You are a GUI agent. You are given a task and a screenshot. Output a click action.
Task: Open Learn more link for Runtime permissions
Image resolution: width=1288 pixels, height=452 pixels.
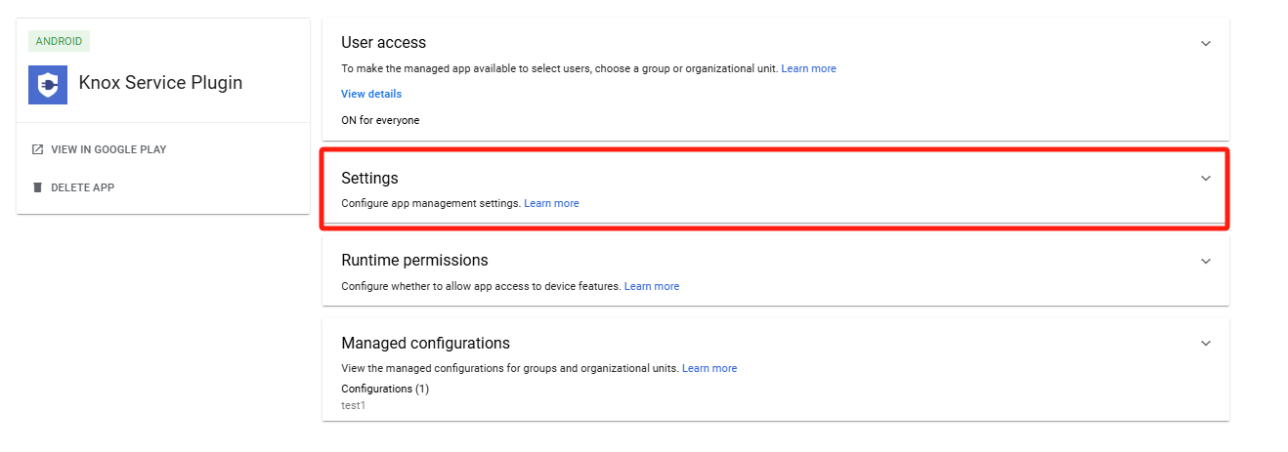pos(652,286)
